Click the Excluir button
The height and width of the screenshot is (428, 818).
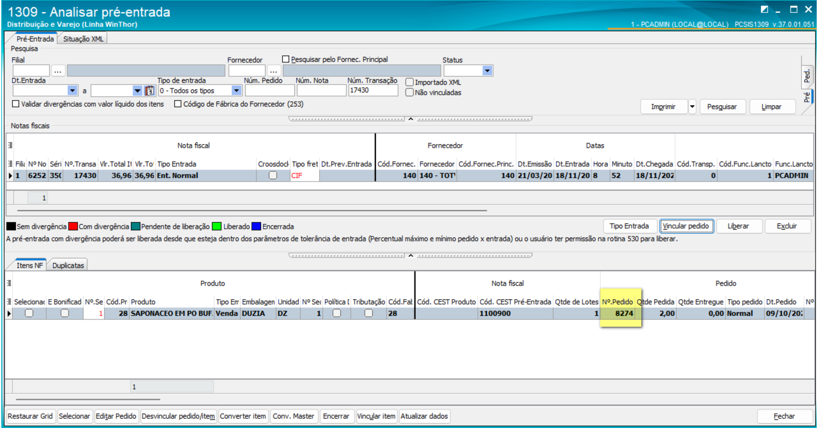(x=787, y=226)
